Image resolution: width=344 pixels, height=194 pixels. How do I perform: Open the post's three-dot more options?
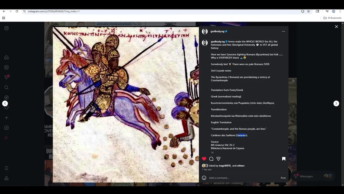click(x=283, y=32)
